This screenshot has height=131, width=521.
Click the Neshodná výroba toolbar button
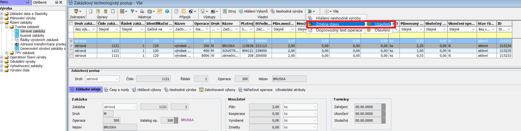(x=286, y=11)
